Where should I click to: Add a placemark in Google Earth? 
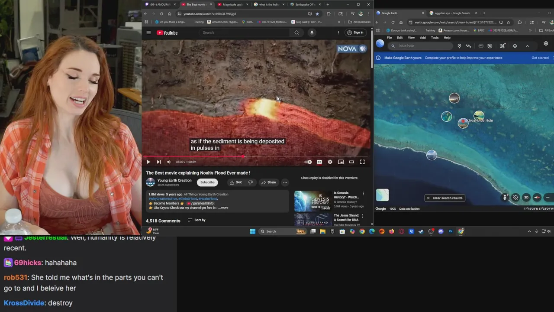click(459, 46)
